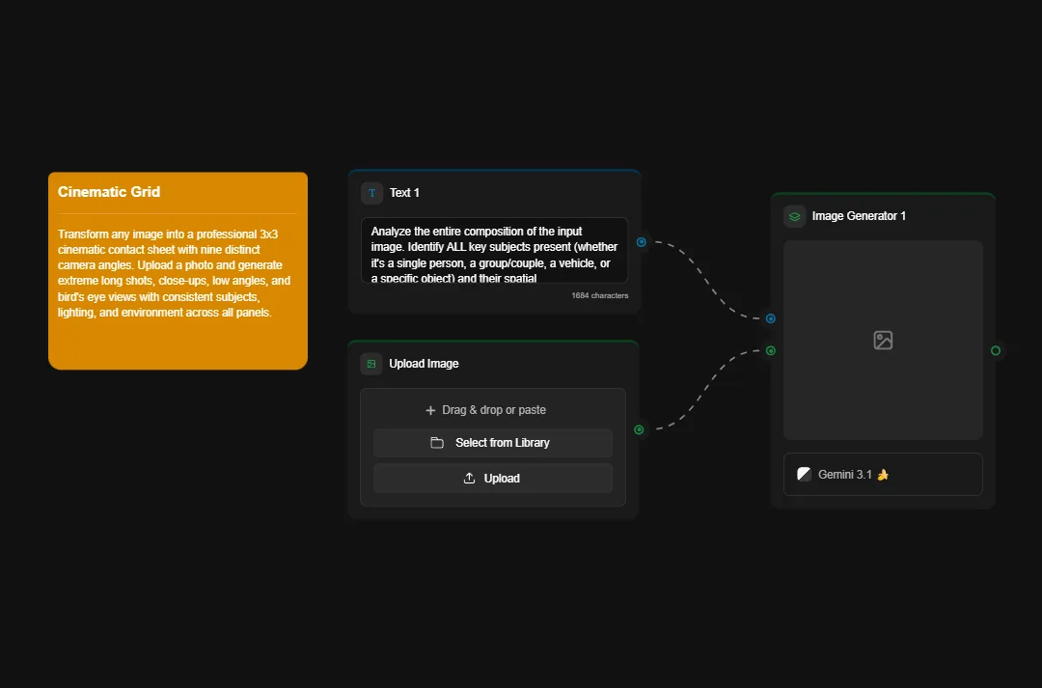
Task: Click the folder icon on Select from Library
Action: [x=437, y=442]
